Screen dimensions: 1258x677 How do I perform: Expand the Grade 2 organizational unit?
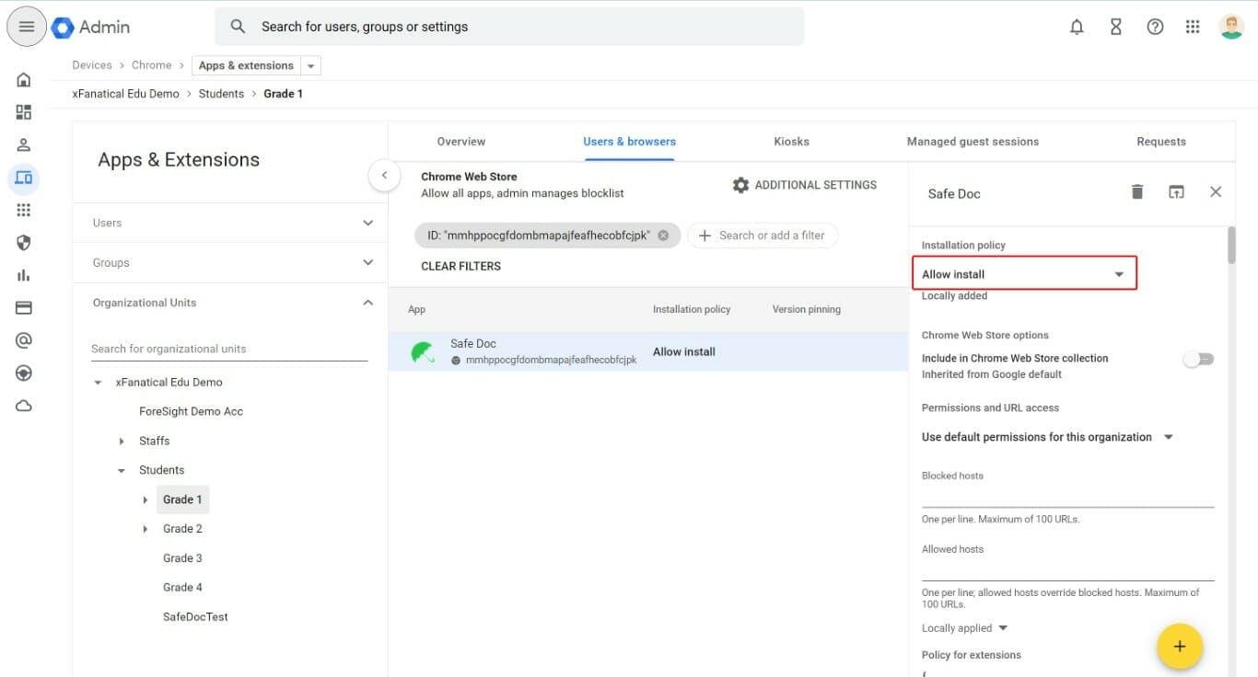[145, 529]
